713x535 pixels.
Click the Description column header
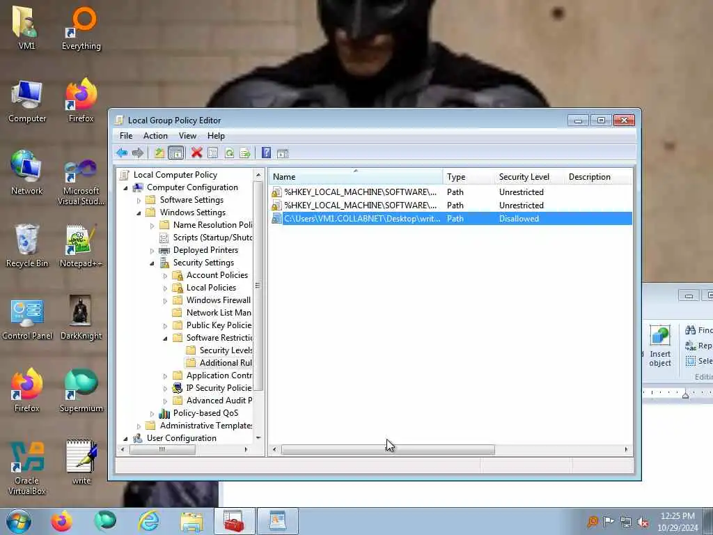pyautogui.click(x=598, y=176)
